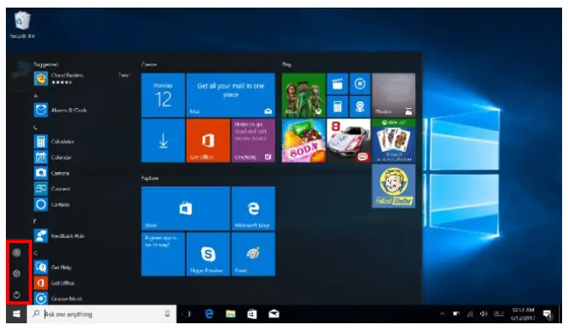Image resolution: width=568 pixels, height=330 pixels.
Task: Click the letter C group header
Action: pos(35,127)
